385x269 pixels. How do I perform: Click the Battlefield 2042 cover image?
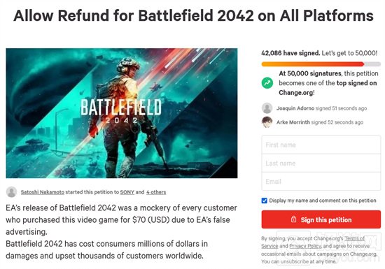[x=122, y=113]
